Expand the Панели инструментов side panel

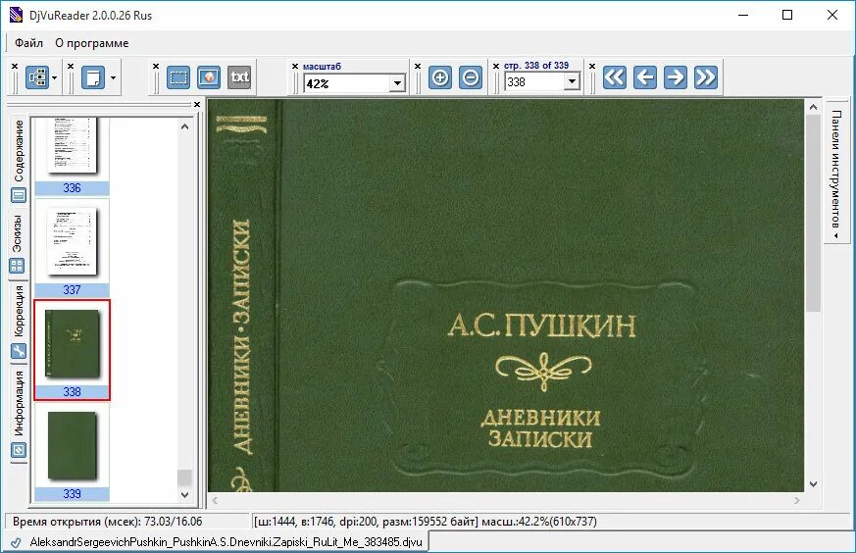tap(835, 174)
